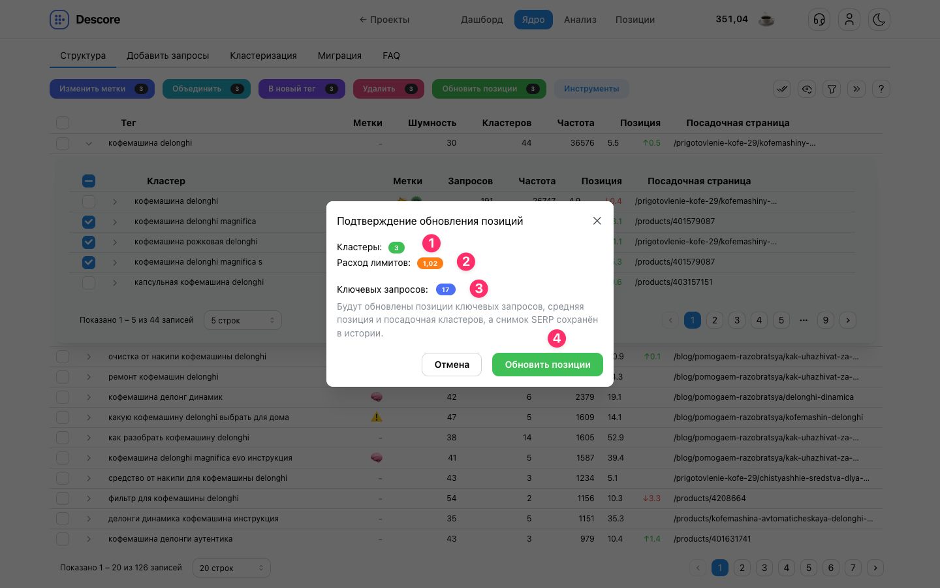Open the 5 строк rows-per-page dropdown
This screenshot has width=940, height=588.
click(x=243, y=320)
